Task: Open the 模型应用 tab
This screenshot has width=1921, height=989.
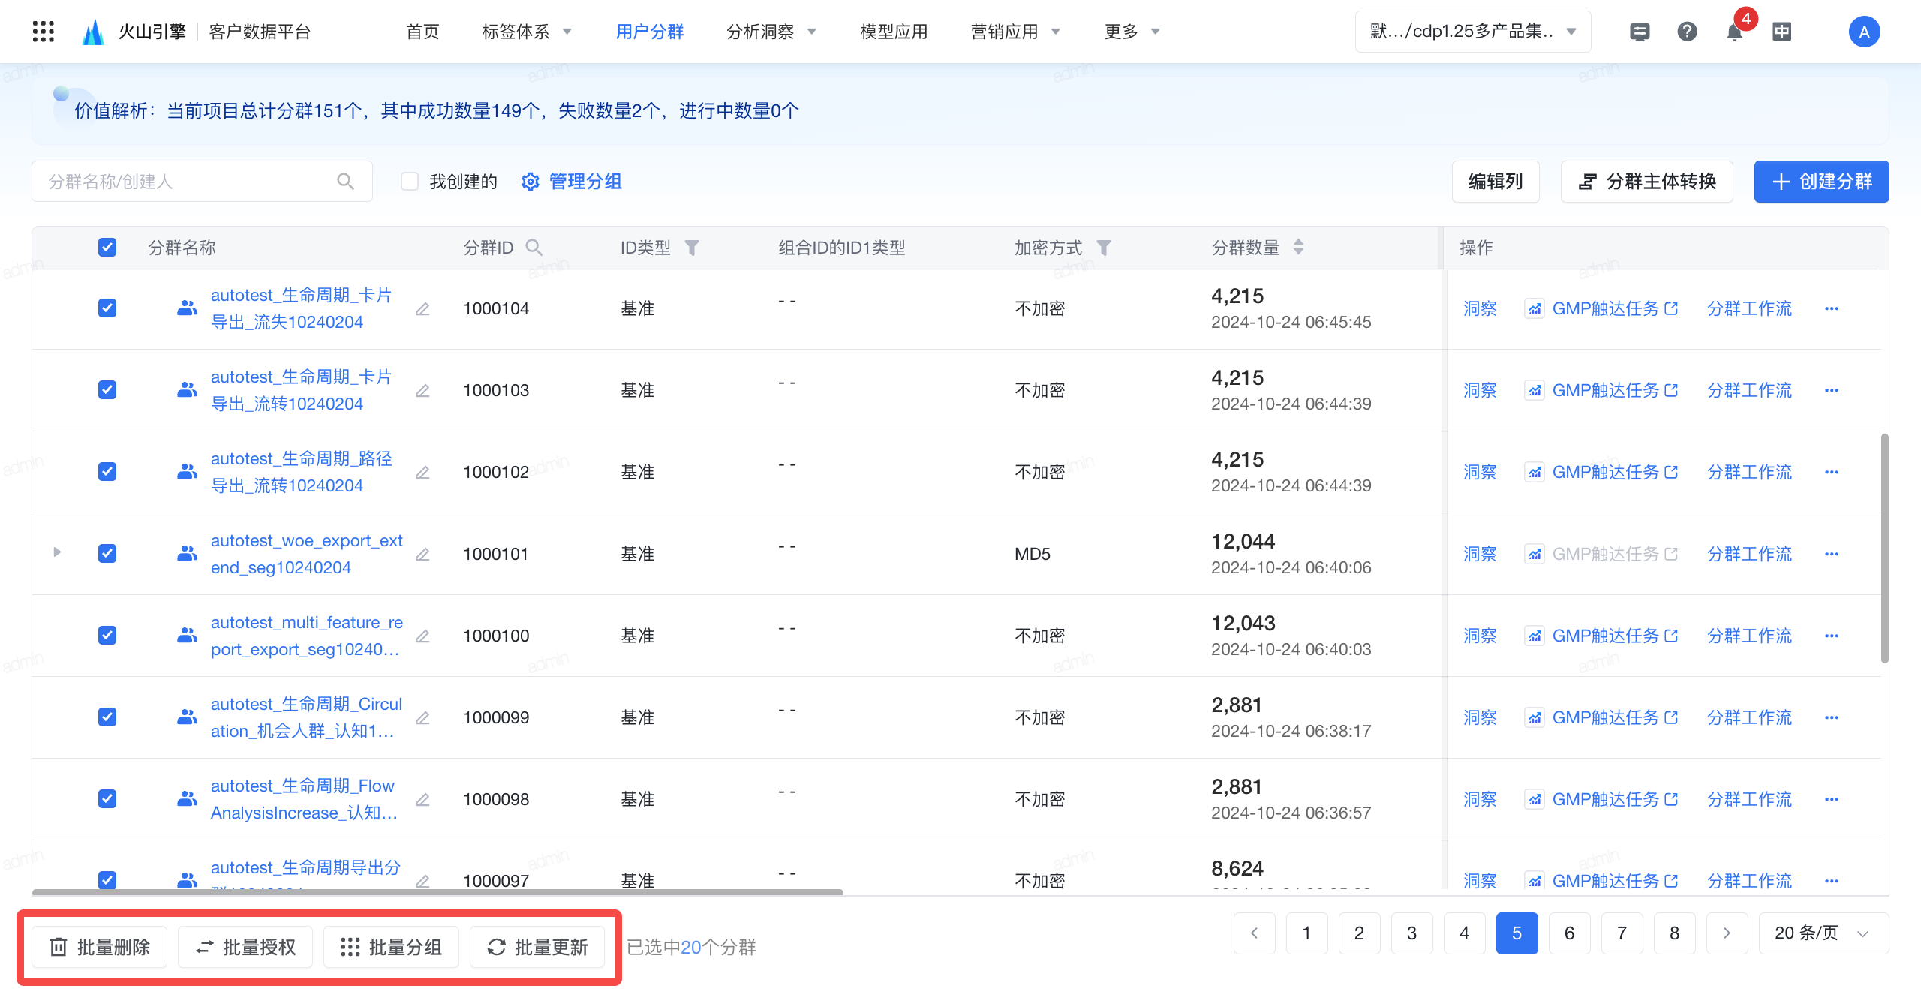Action: tap(894, 32)
